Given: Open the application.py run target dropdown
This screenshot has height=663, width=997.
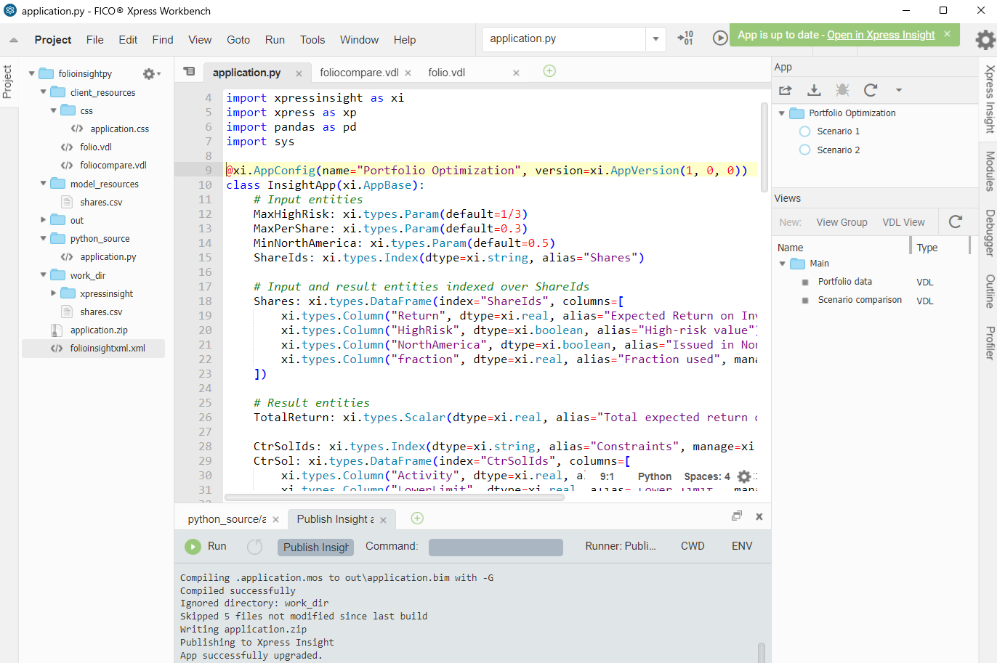Looking at the screenshot, I should pyautogui.click(x=655, y=39).
